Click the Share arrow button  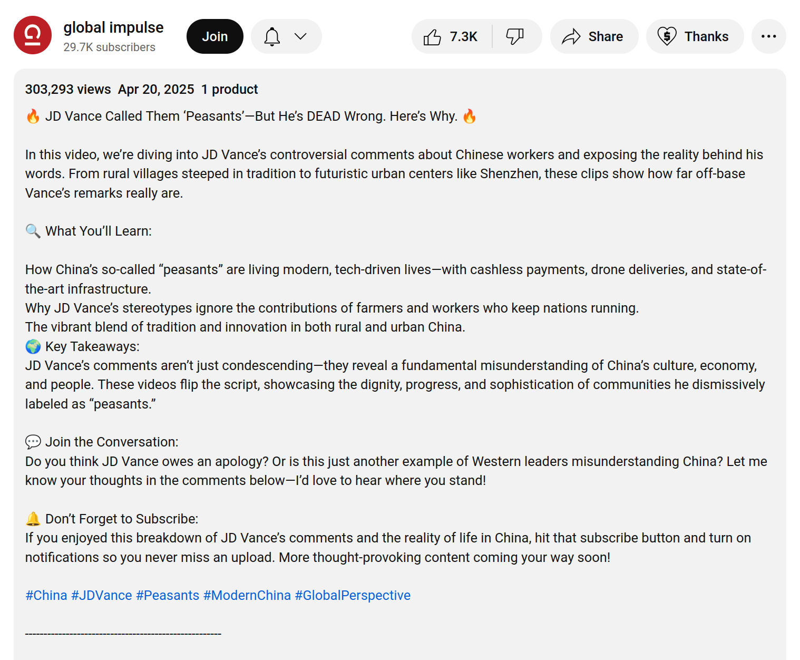coord(593,36)
